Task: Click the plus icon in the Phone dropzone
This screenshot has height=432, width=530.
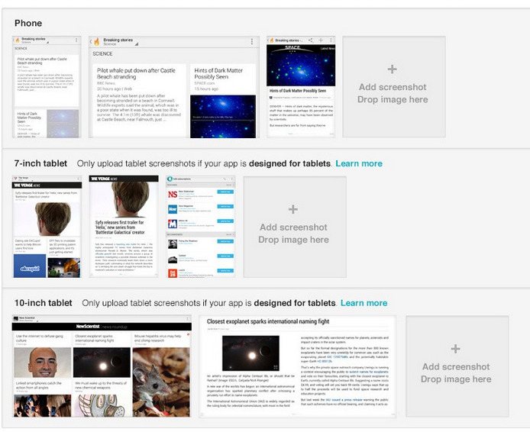Action: [393, 69]
